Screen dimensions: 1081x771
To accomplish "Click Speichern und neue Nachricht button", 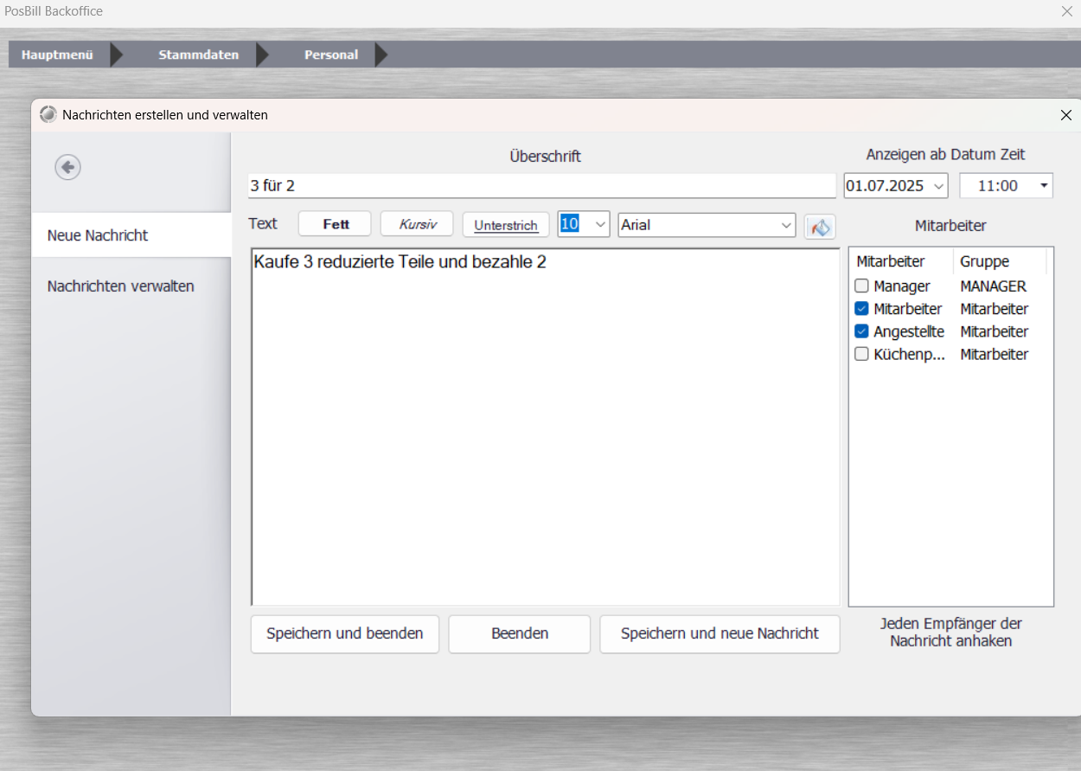I will click(x=719, y=633).
